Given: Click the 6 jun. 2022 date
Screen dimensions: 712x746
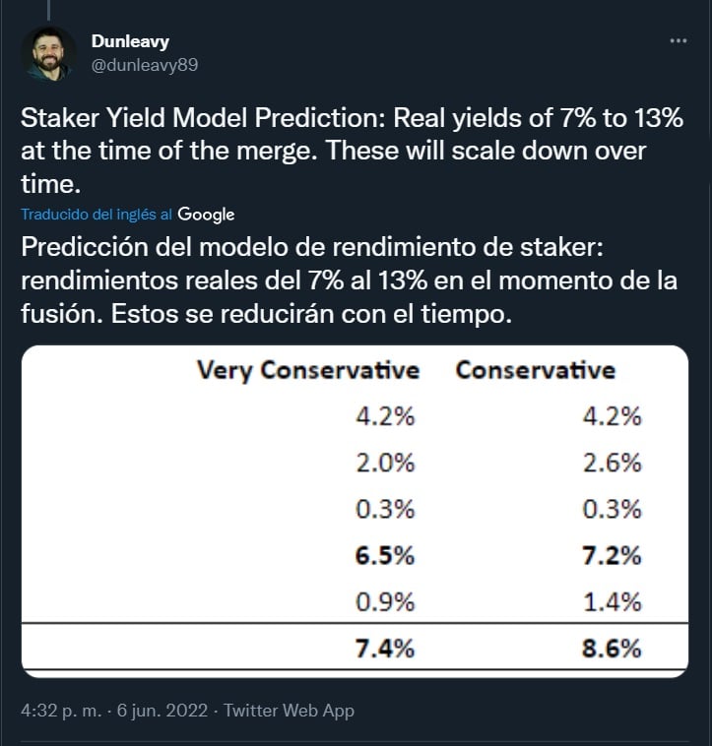Looking at the screenshot, I should pos(162,711).
